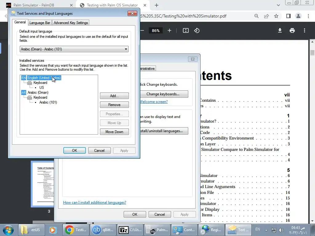Select the Administrative tab in Region dialog

148,69
